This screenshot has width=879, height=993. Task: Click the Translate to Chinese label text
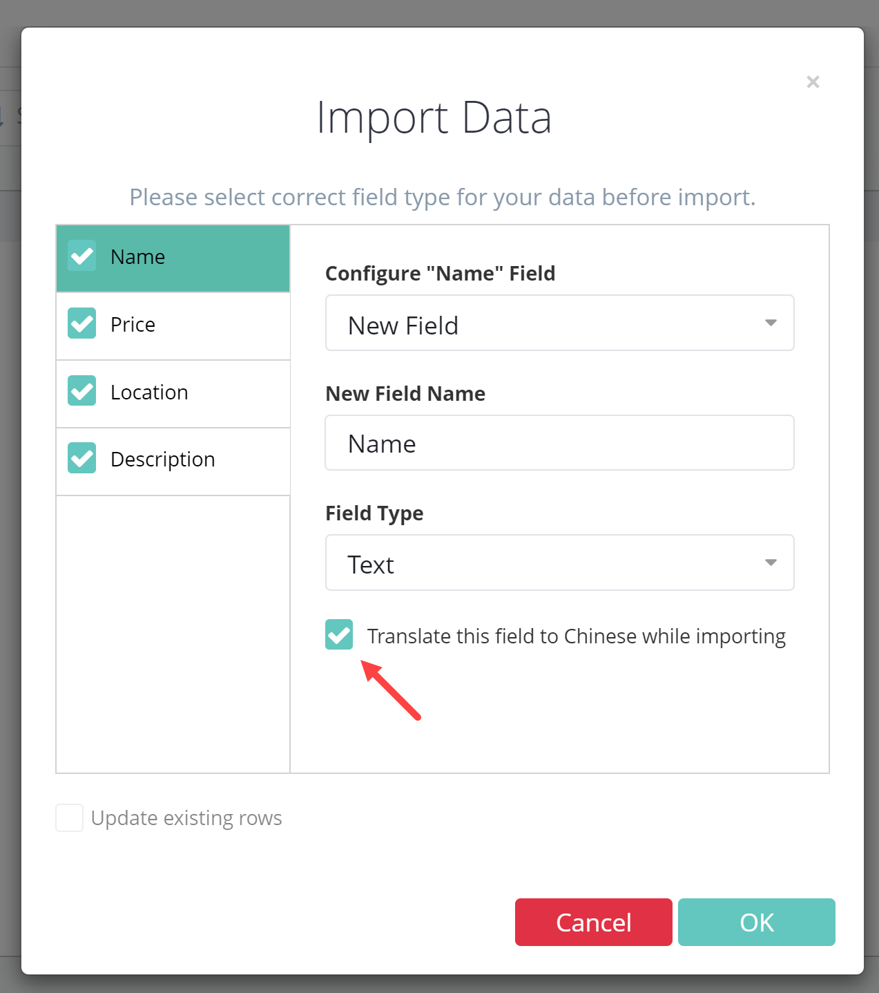pos(576,636)
